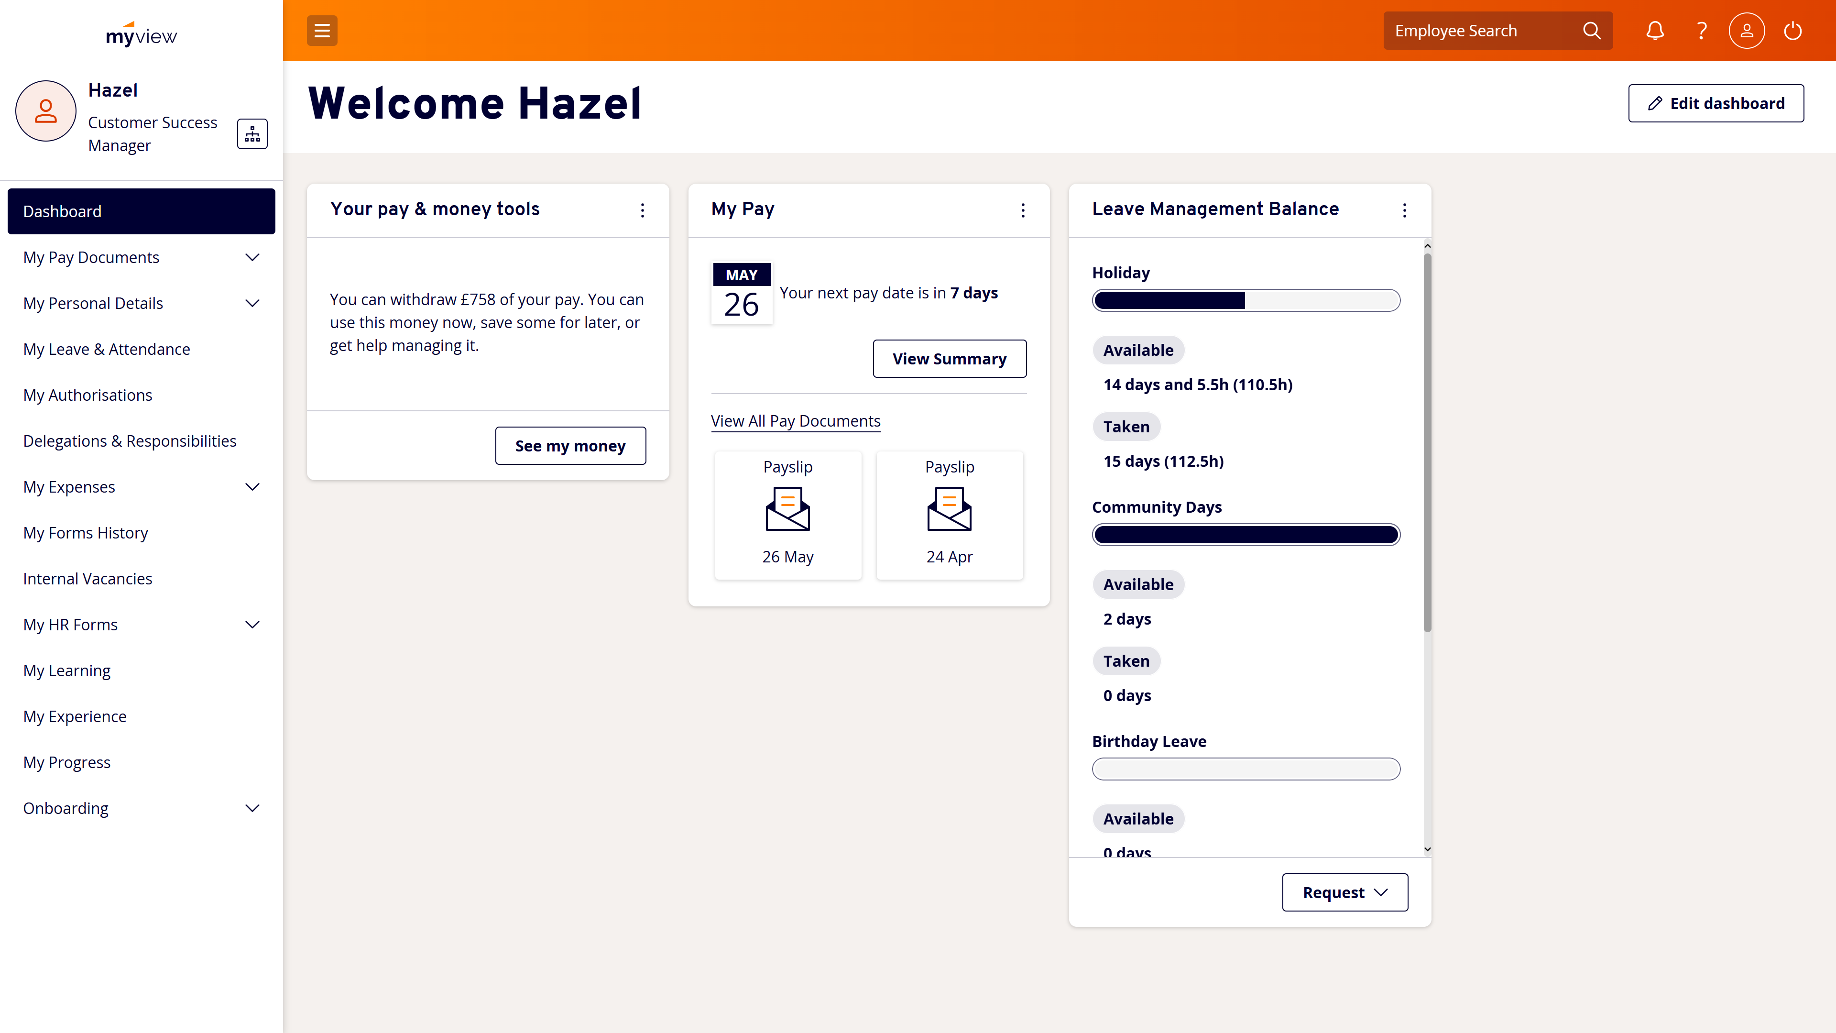Click the Birthday Leave progress bar

pos(1246,769)
